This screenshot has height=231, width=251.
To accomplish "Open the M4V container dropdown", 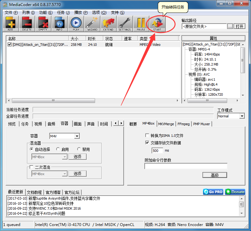I will (77, 136).
